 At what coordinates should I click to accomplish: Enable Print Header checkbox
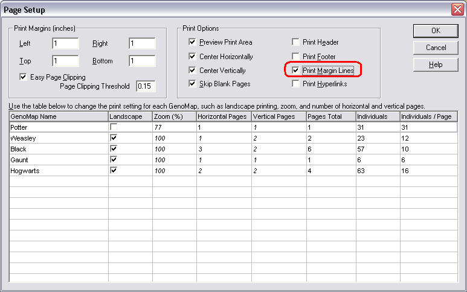[x=295, y=42]
